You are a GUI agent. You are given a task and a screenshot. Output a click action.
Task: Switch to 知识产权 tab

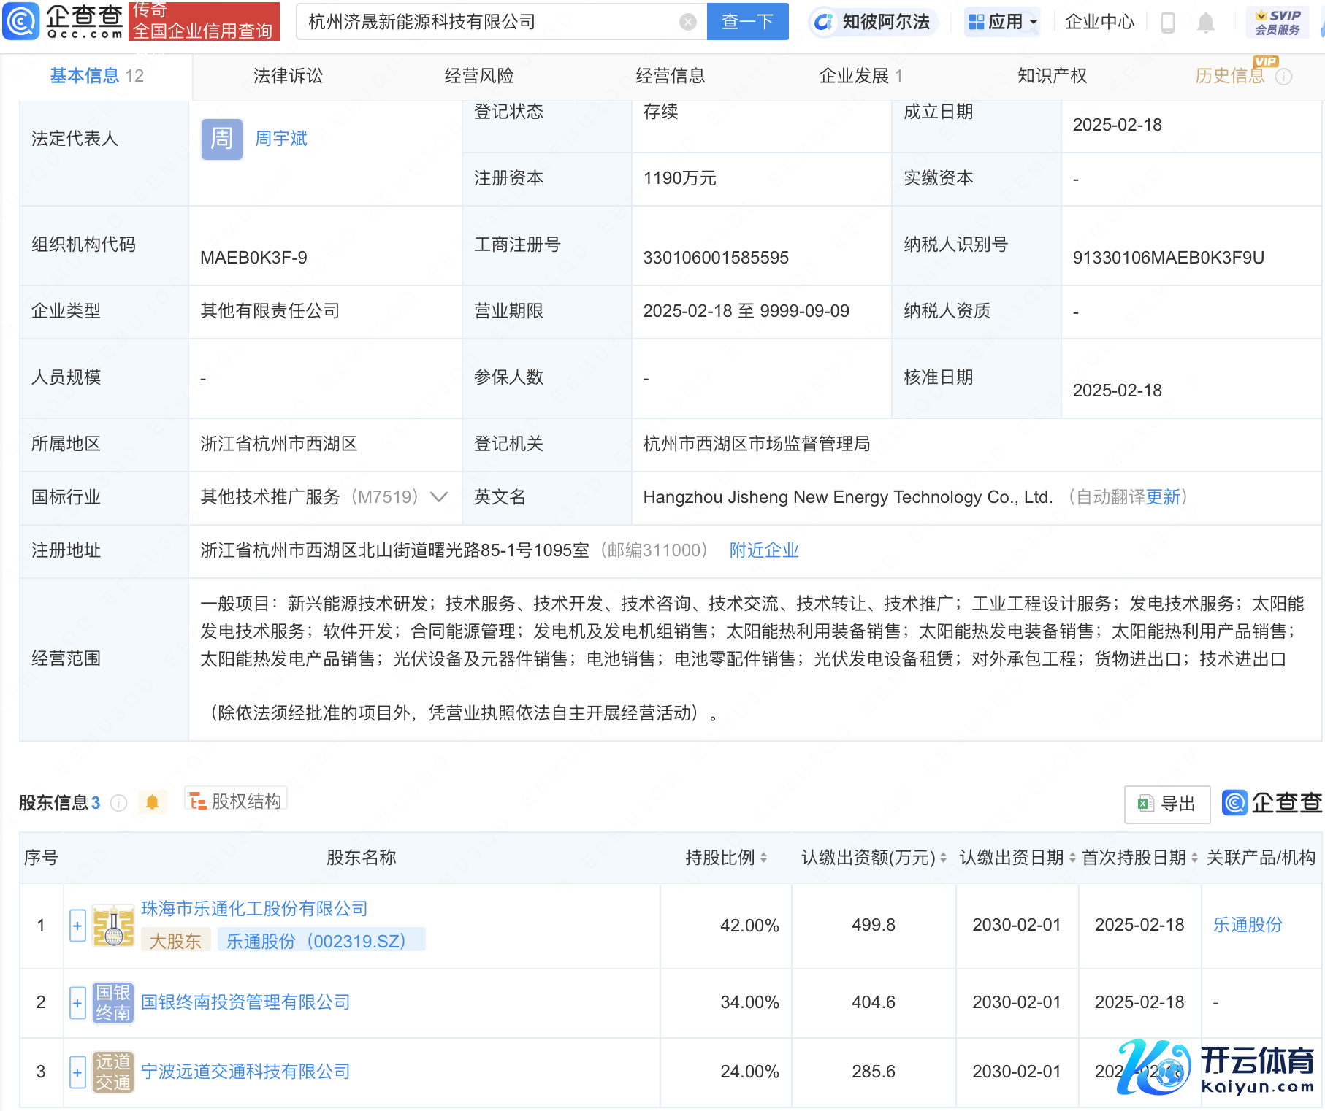click(1052, 76)
